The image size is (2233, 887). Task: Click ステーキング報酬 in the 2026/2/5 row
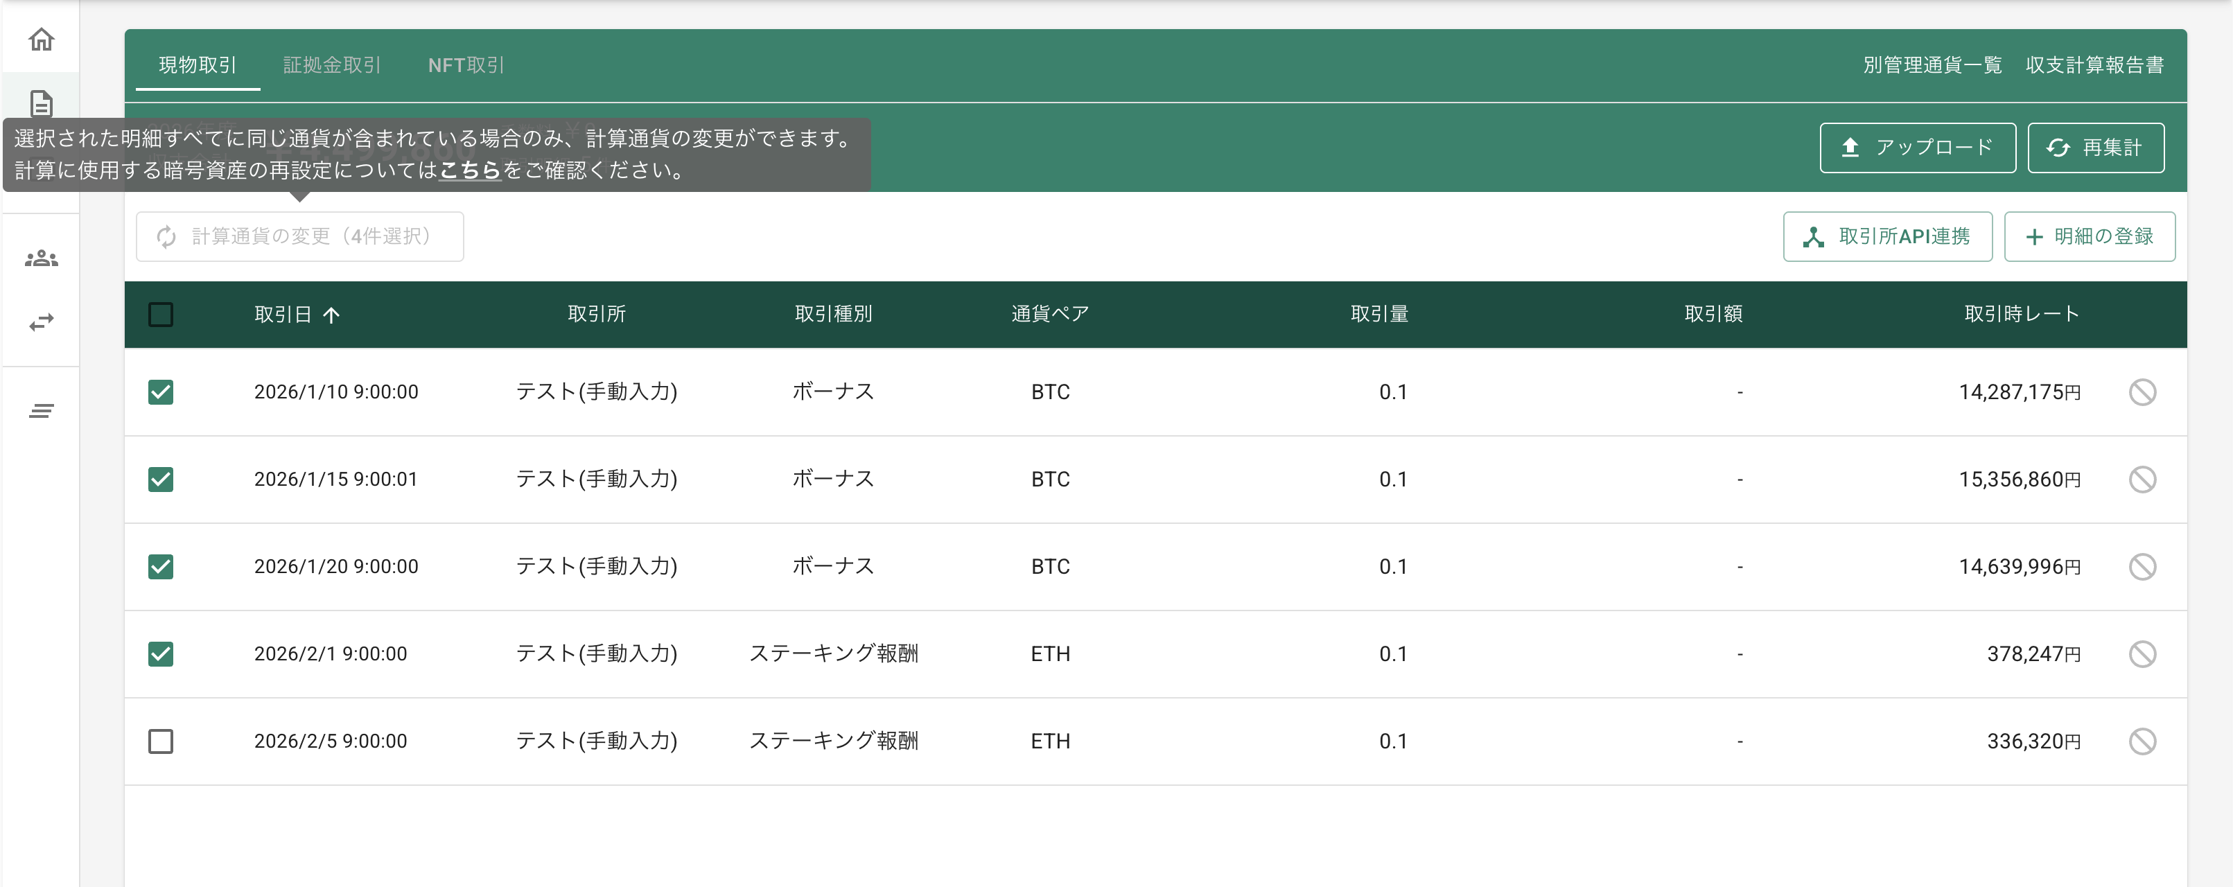point(833,741)
